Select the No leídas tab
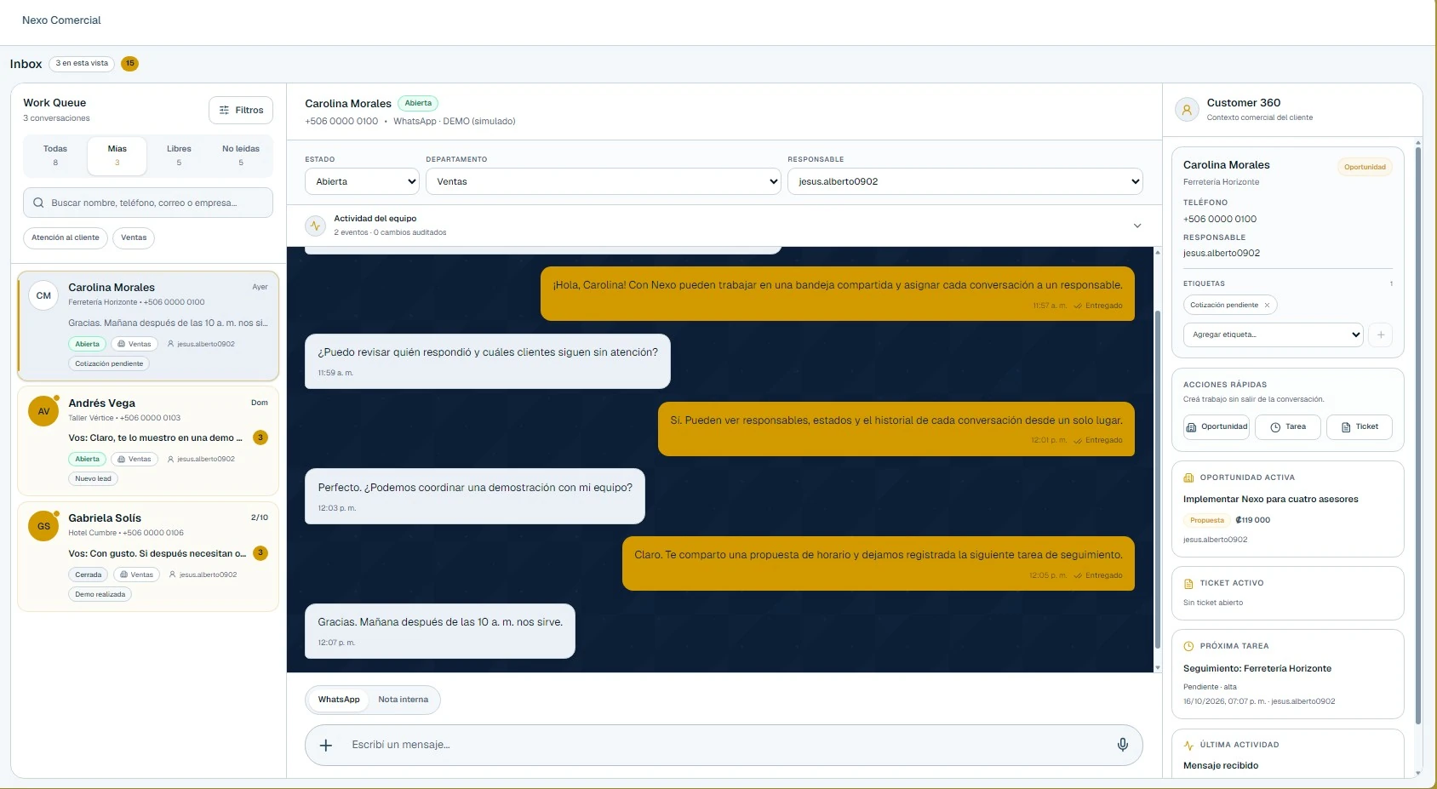Image resolution: width=1437 pixels, height=789 pixels. (241, 155)
